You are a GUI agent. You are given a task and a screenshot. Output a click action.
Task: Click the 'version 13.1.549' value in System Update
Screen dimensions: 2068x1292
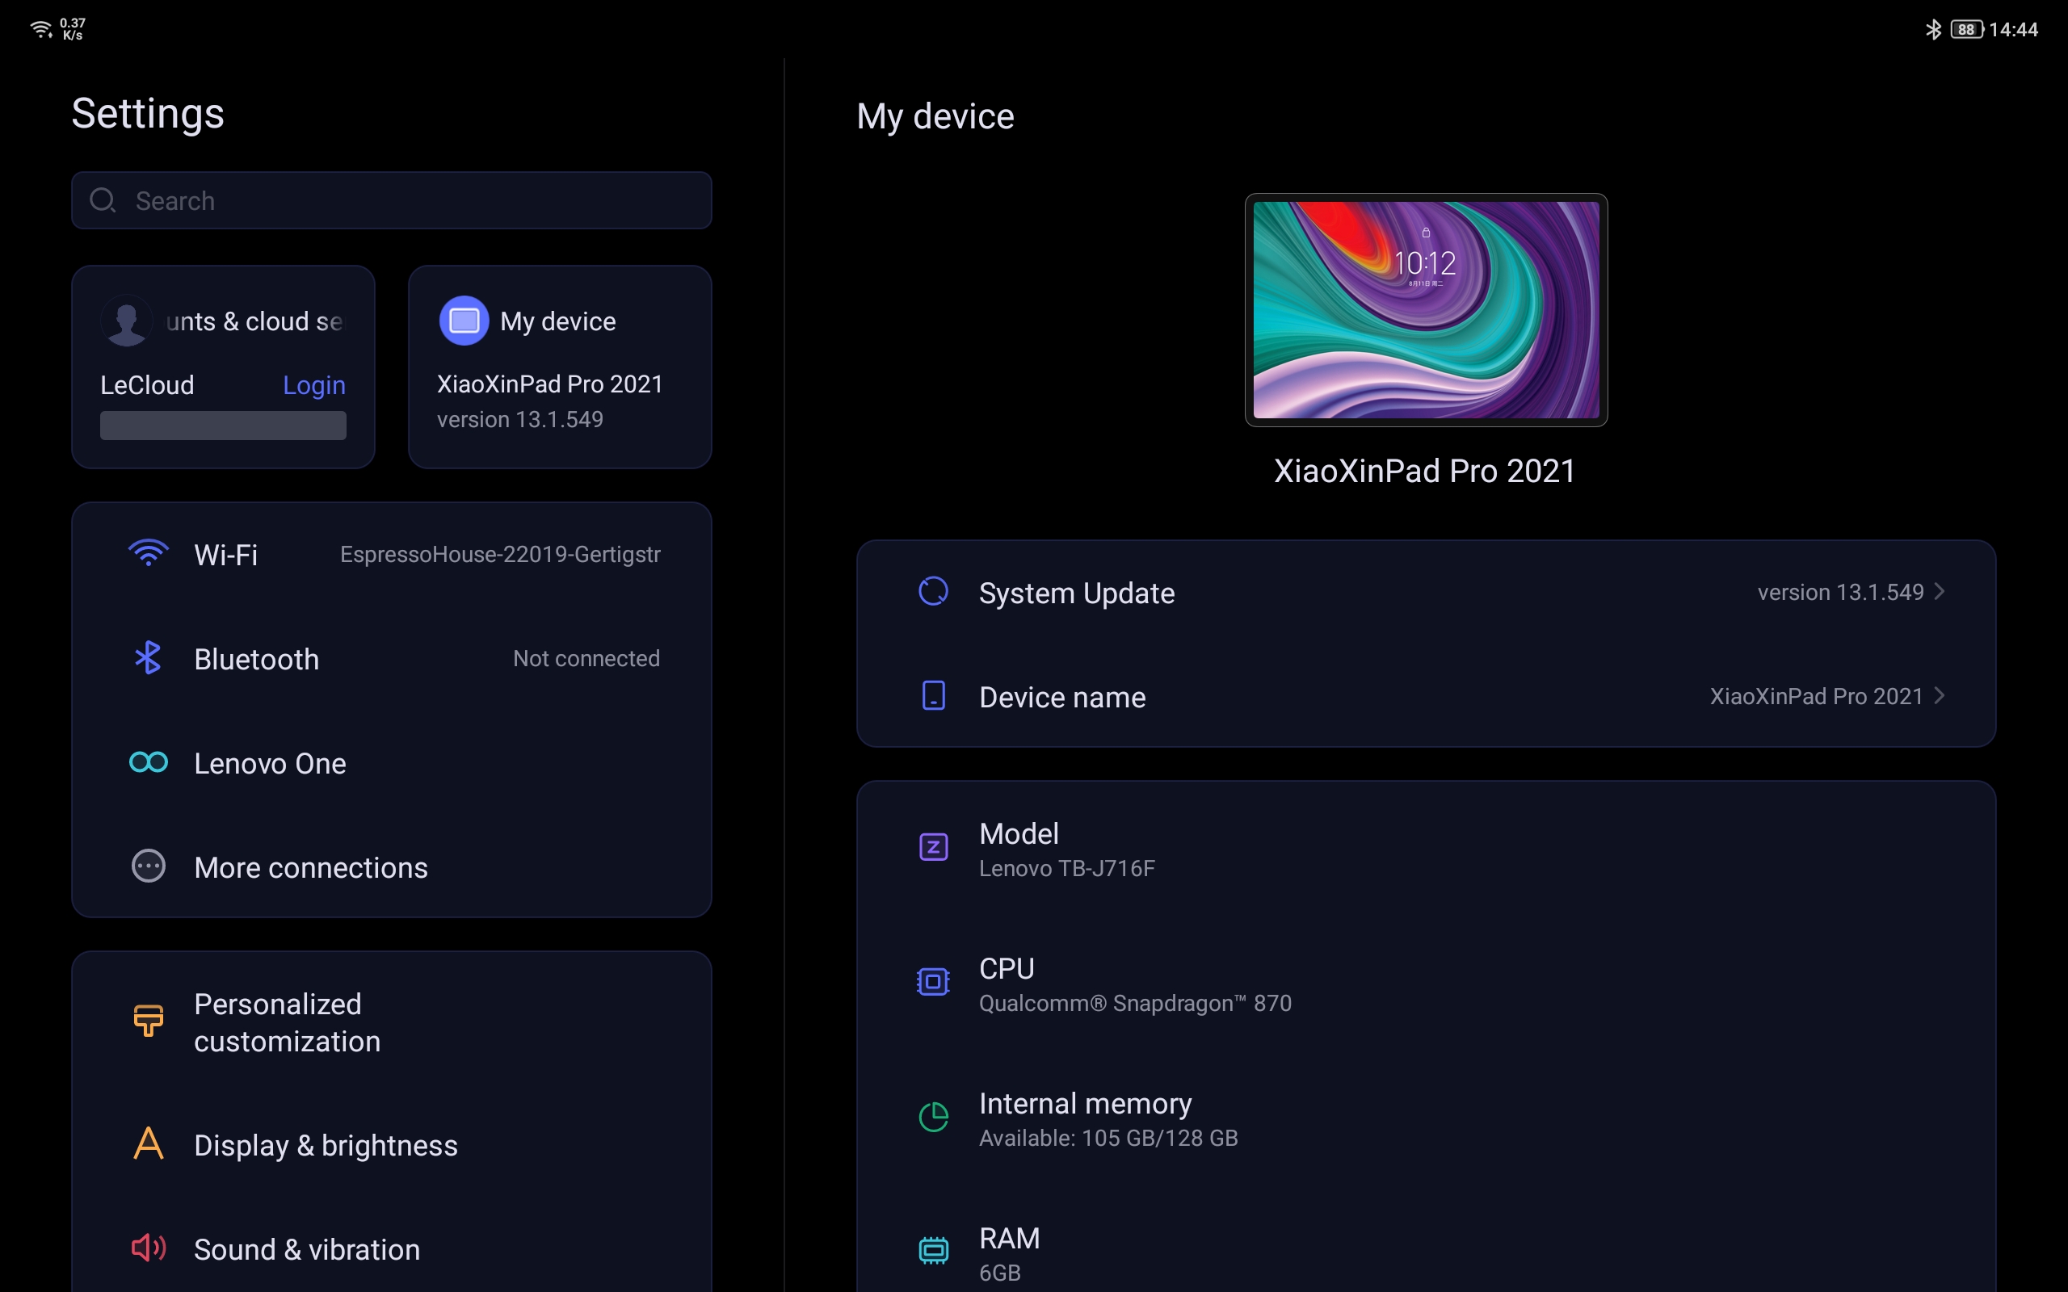(1840, 591)
